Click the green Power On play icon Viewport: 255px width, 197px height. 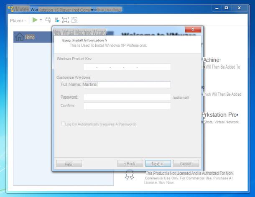click(x=35, y=20)
